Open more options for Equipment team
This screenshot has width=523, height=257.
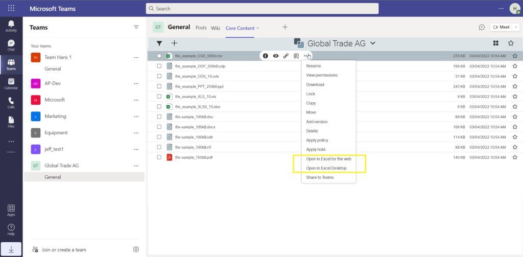[x=136, y=133]
